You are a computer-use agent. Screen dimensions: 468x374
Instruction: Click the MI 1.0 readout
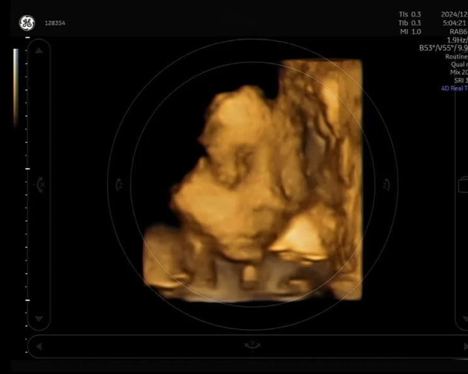pos(411,31)
